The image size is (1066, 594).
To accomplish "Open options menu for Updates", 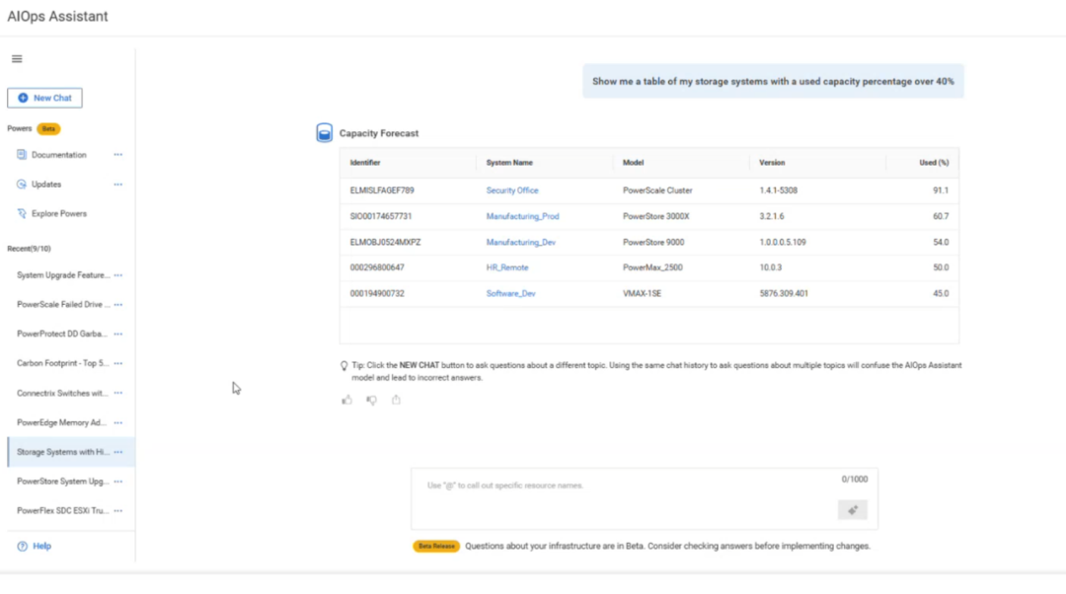I will coord(118,185).
